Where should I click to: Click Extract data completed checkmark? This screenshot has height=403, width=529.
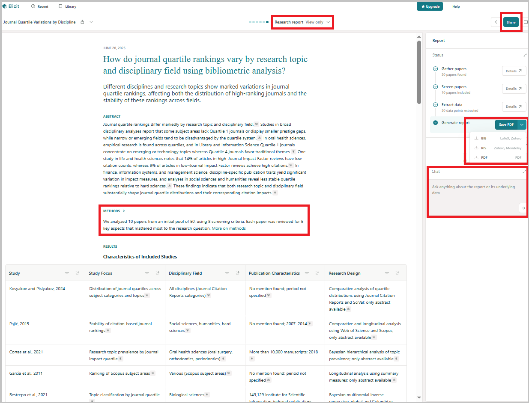tap(436, 104)
